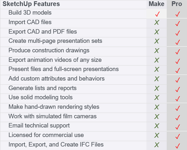Select the Add custom attributes and behaviors label
The image size is (187, 150).
click(x=56, y=79)
